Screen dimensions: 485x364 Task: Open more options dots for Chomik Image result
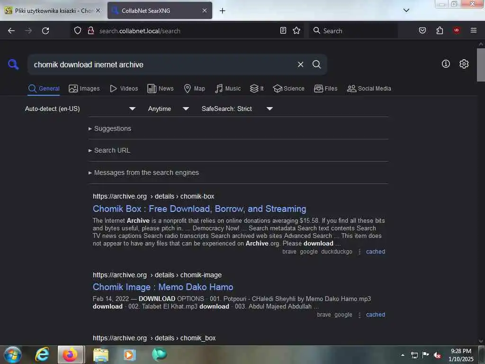[x=359, y=315]
